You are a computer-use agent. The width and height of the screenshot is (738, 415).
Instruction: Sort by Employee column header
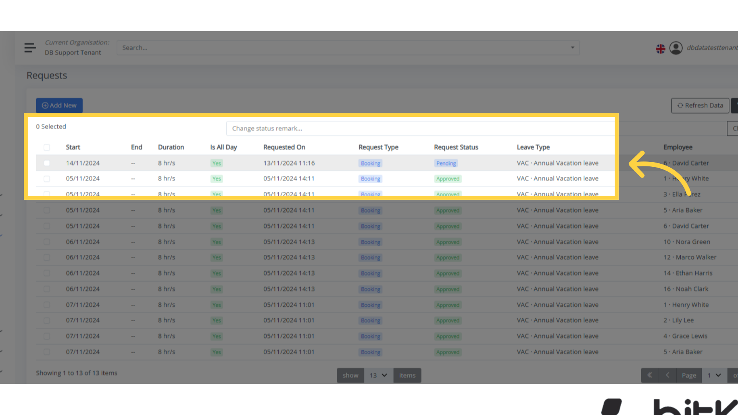[678, 147]
